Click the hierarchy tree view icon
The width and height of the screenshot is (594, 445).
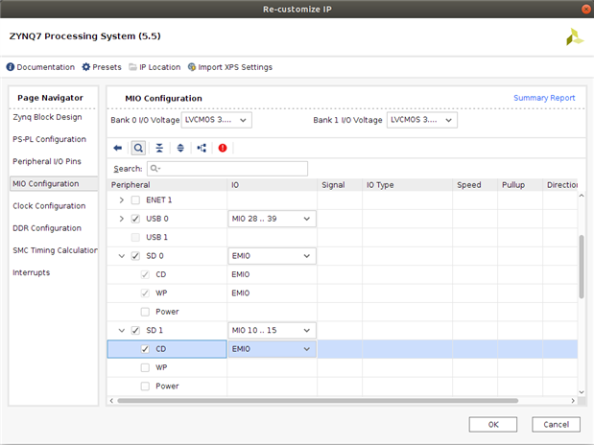[202, 148]
